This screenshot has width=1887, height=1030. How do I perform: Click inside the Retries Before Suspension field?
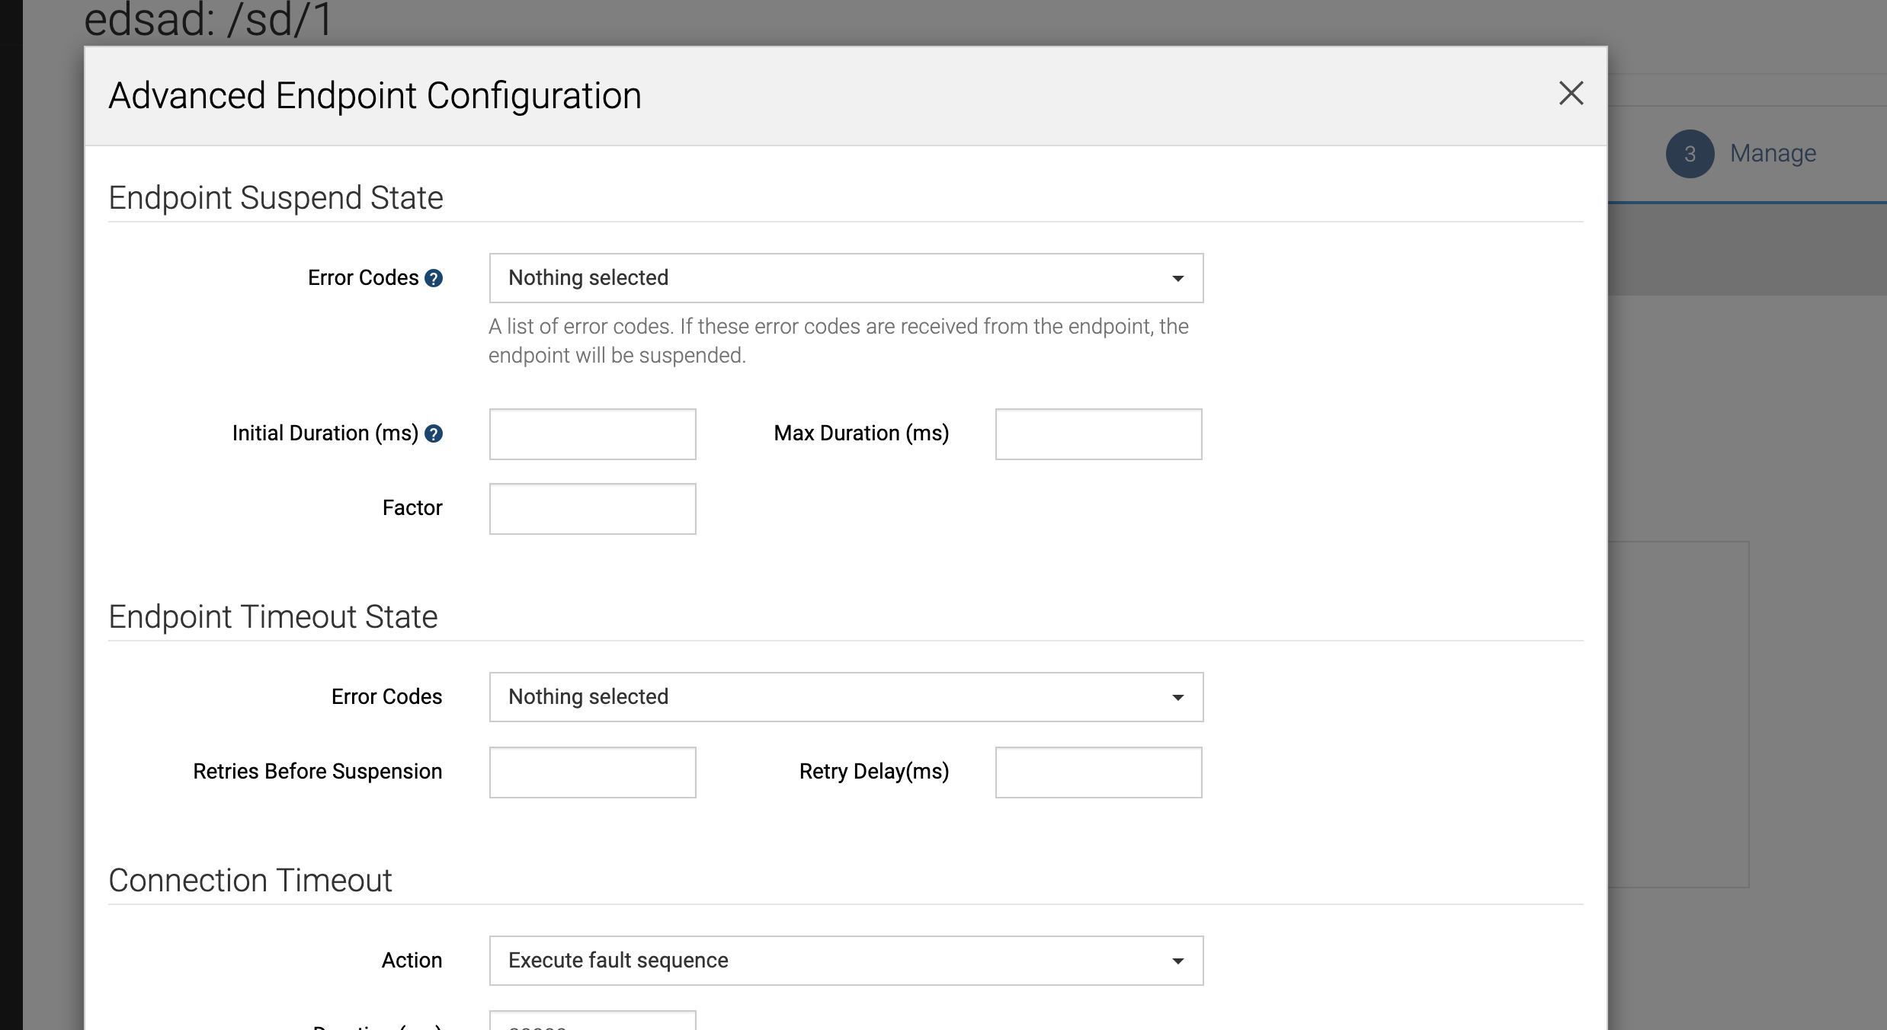pos(593,772)
